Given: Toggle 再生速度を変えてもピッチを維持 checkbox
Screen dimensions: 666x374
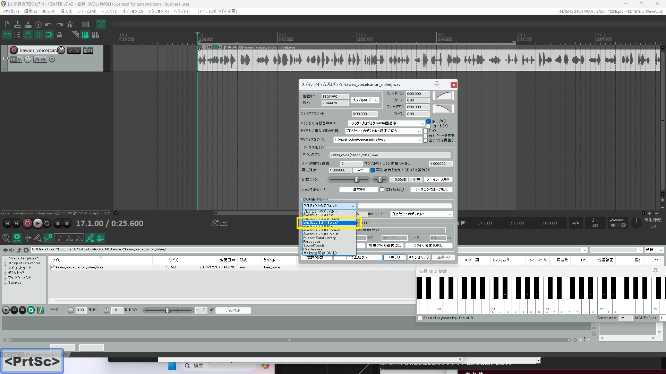Looking at the screenshot, I should 373,170.
